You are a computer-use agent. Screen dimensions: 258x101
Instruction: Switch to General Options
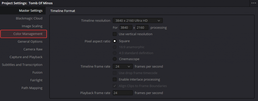tap(30, 42)
